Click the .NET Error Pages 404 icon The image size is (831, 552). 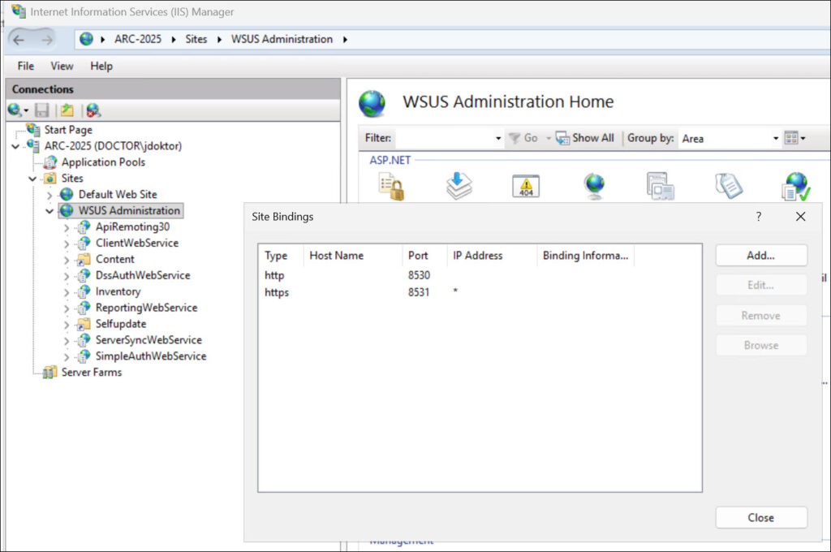[526, 186]
